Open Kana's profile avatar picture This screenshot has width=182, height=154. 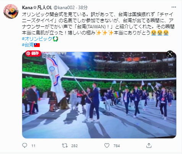tap(11, 11)
